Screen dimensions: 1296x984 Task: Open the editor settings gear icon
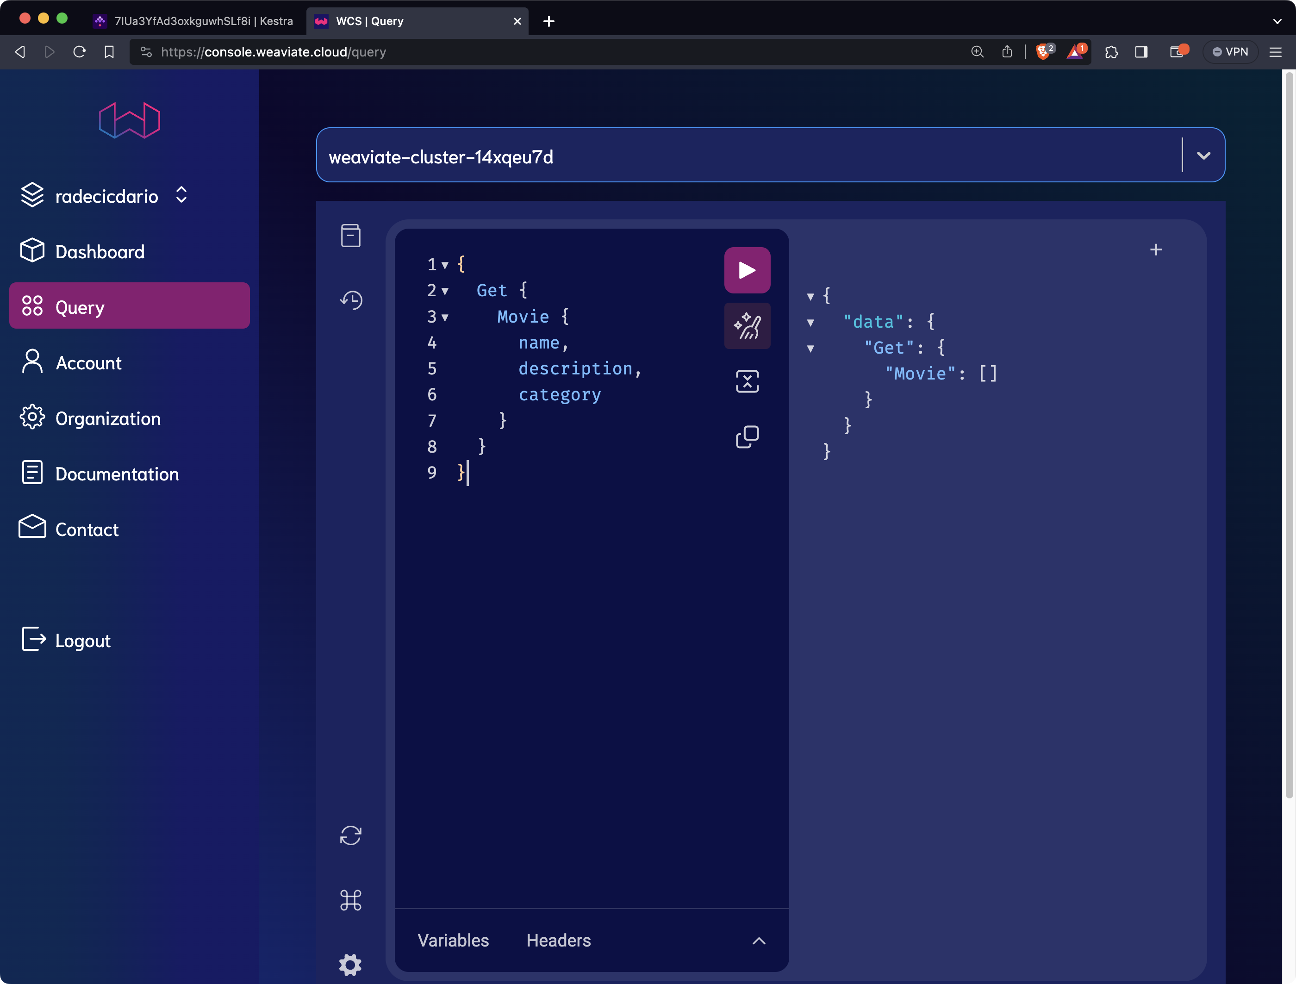(350, 965)
